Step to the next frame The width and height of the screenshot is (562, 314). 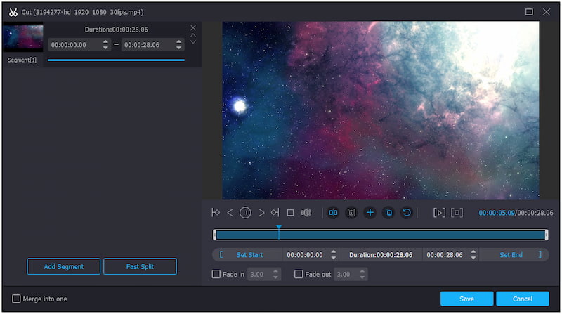[x=261, y=213]
